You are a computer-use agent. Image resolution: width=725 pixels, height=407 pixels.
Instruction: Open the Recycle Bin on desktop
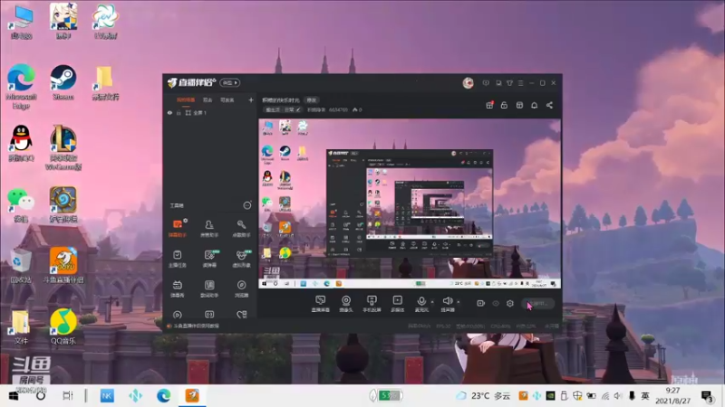(x=21, y=265)
